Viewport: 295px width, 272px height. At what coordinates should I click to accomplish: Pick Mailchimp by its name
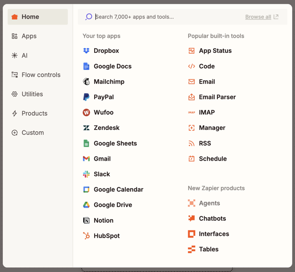109,82
